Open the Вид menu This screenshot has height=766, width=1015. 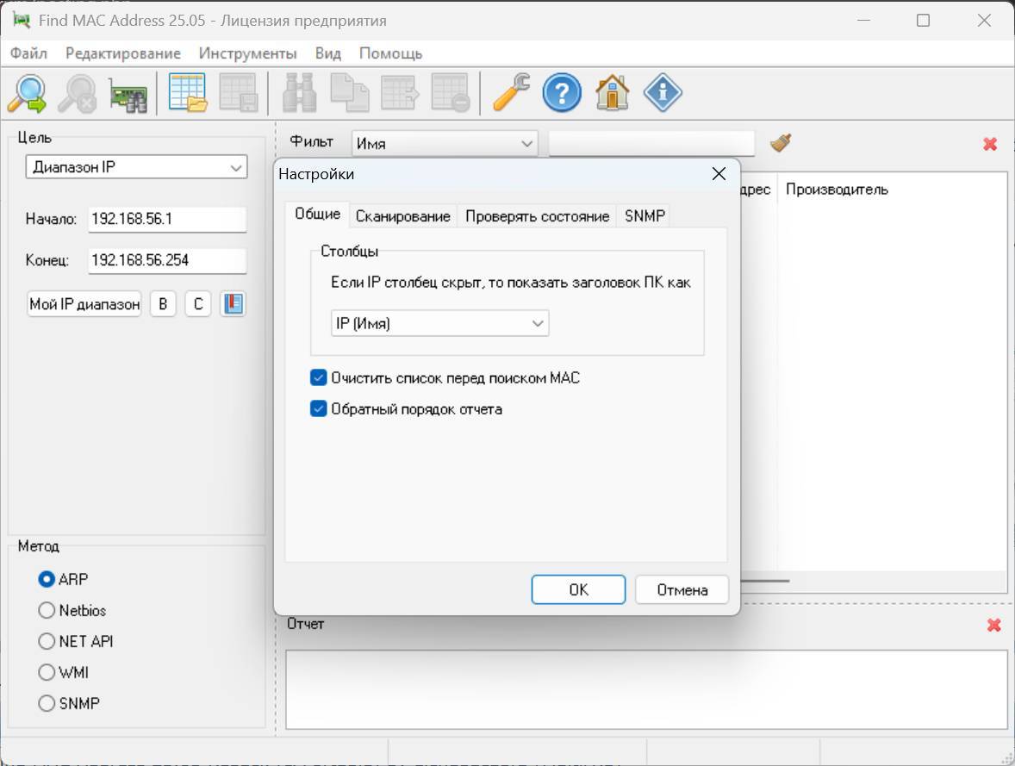coord(328,53)
